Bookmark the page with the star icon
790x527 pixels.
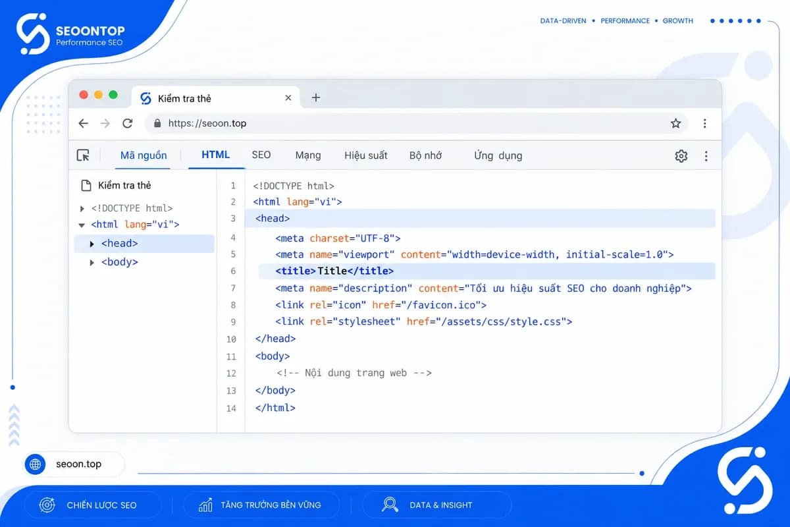pos(675,123)
